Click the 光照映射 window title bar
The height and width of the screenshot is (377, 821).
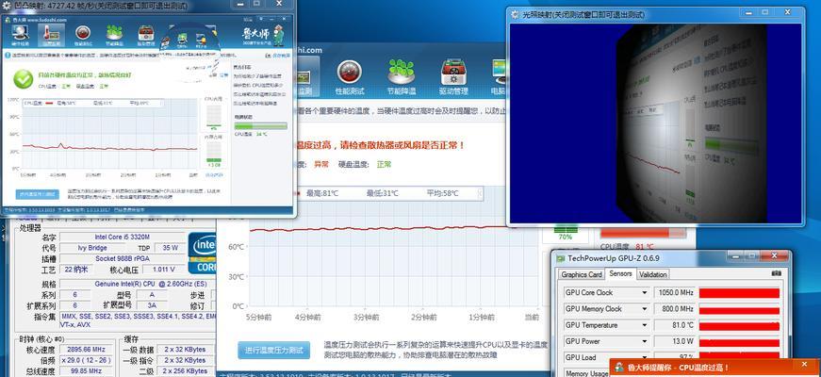pos(654,15)
